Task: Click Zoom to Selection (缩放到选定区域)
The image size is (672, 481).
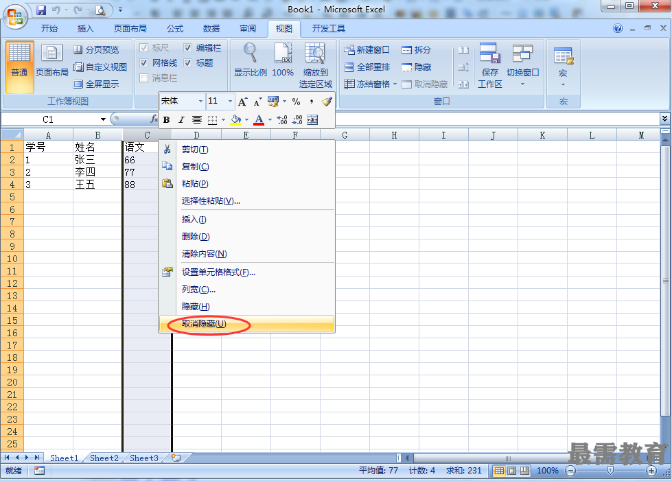Action: [316, 66]
